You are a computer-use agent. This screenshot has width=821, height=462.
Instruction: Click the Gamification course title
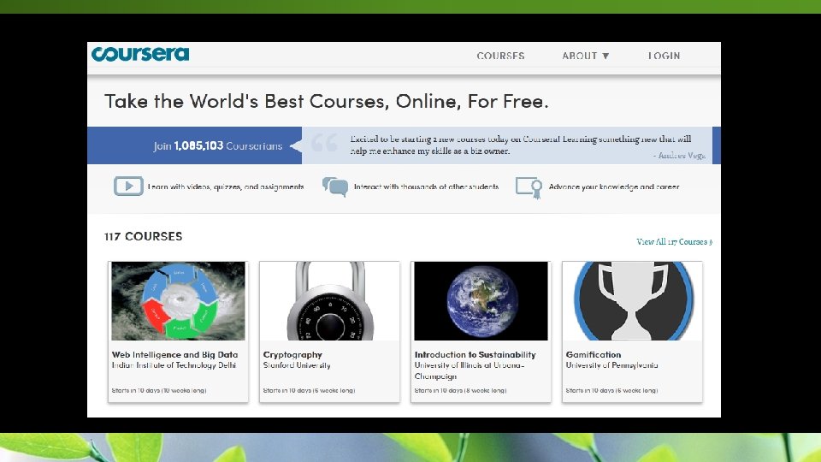click(x=594, y=354)
